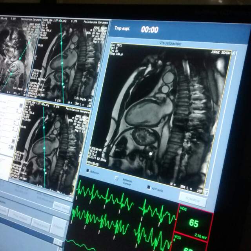The width and height of the screenshot is (251, 251).
Task: Click the VCG II readout panel
Action: [x=190, y=242]
